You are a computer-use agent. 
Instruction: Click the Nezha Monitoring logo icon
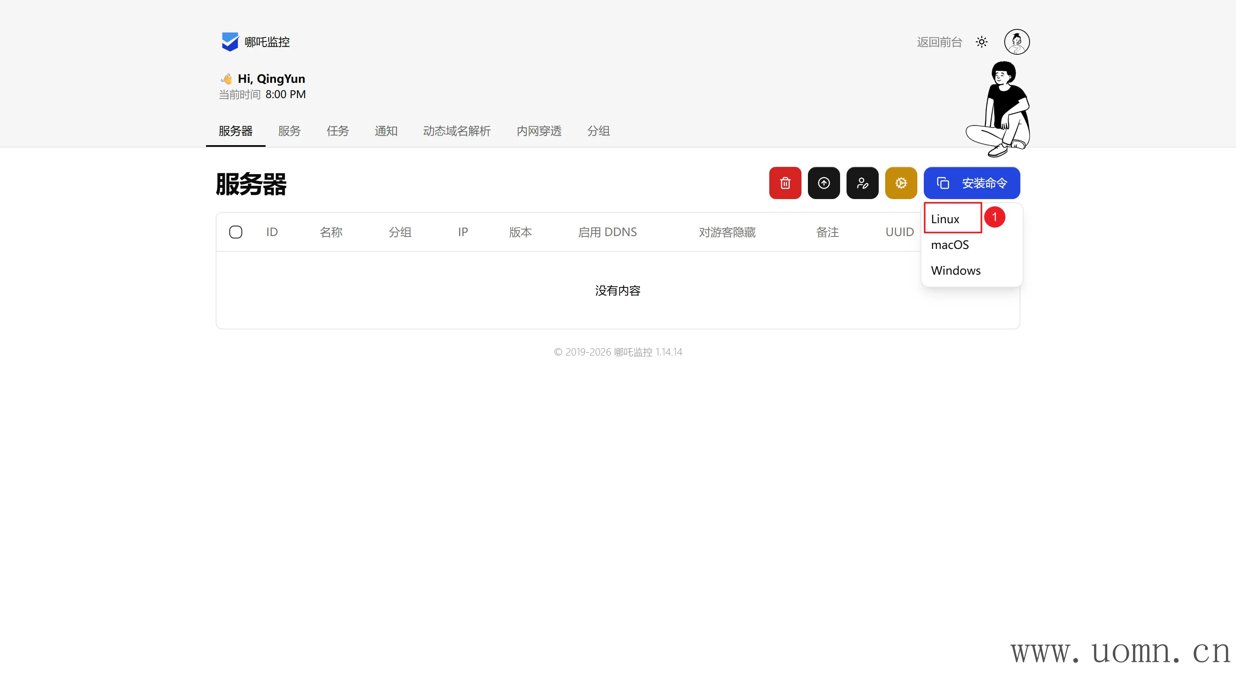point(230,42)
